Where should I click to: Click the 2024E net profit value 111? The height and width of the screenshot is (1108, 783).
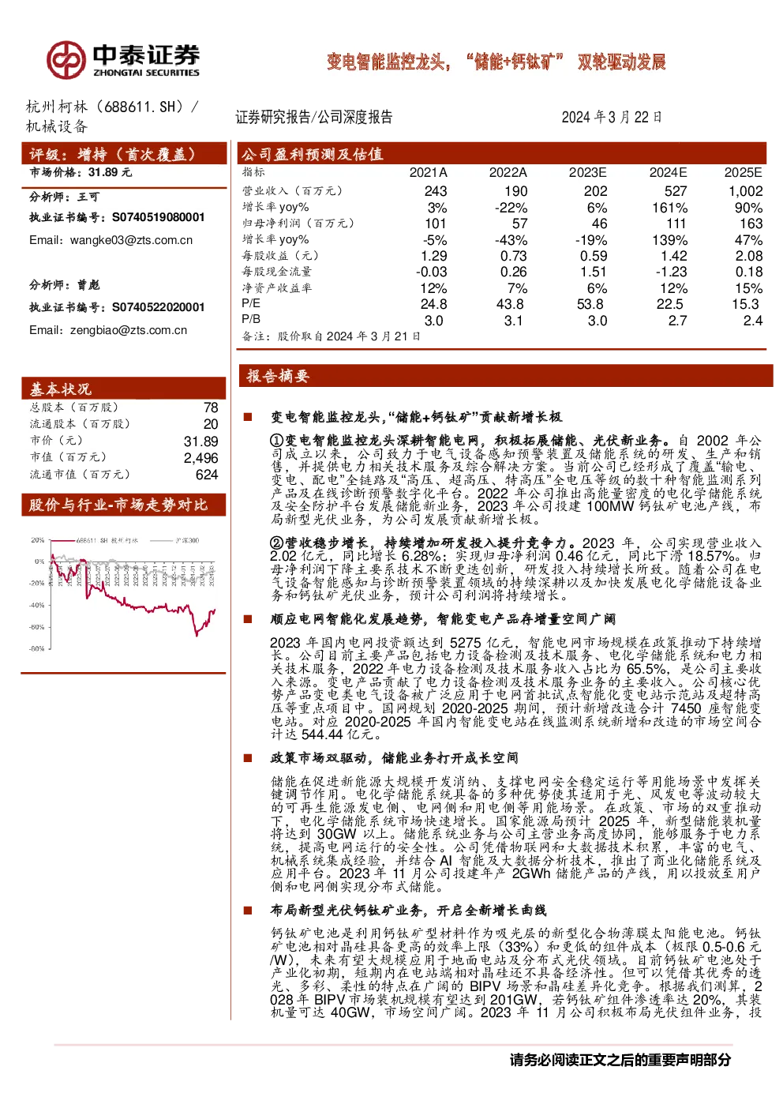click(676, 223)
